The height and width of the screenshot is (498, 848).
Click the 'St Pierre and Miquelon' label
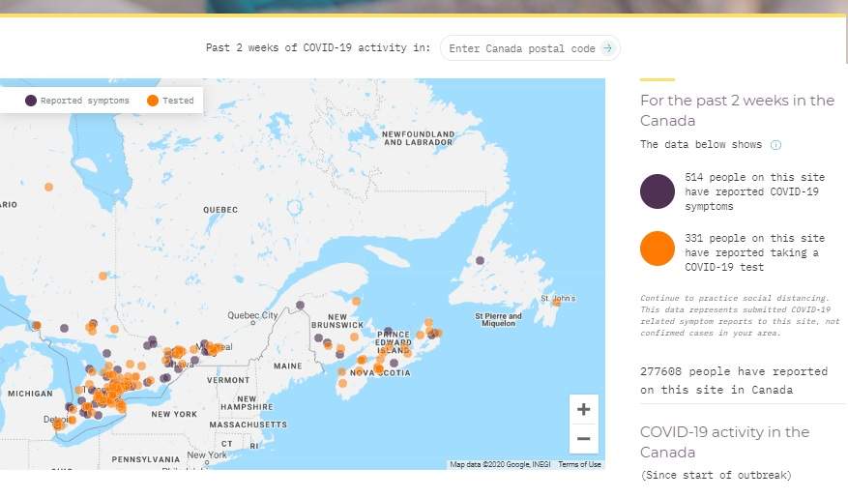coord(498,319)
